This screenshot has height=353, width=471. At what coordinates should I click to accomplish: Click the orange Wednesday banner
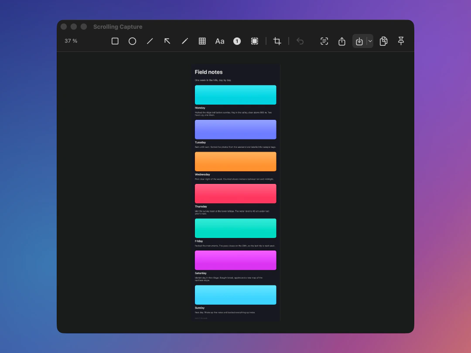(x=235, y=162)
